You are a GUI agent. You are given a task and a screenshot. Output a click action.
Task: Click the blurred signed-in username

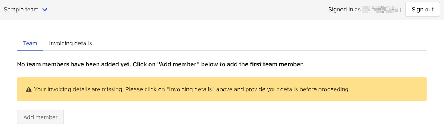pos(382,10)
